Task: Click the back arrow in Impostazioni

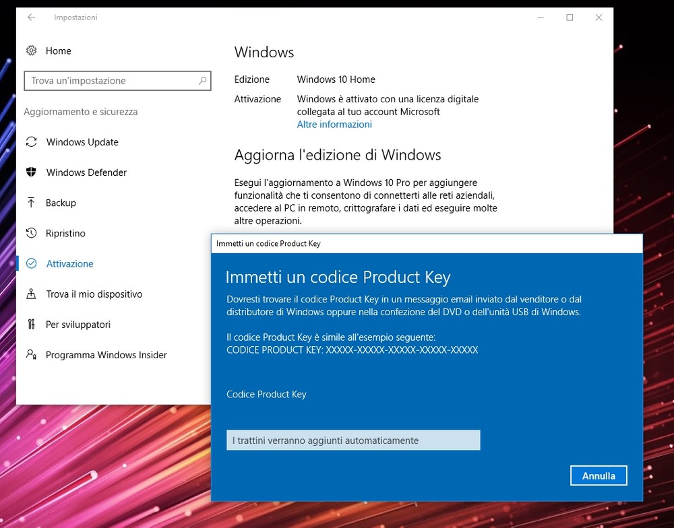Action: click(31, 18)
